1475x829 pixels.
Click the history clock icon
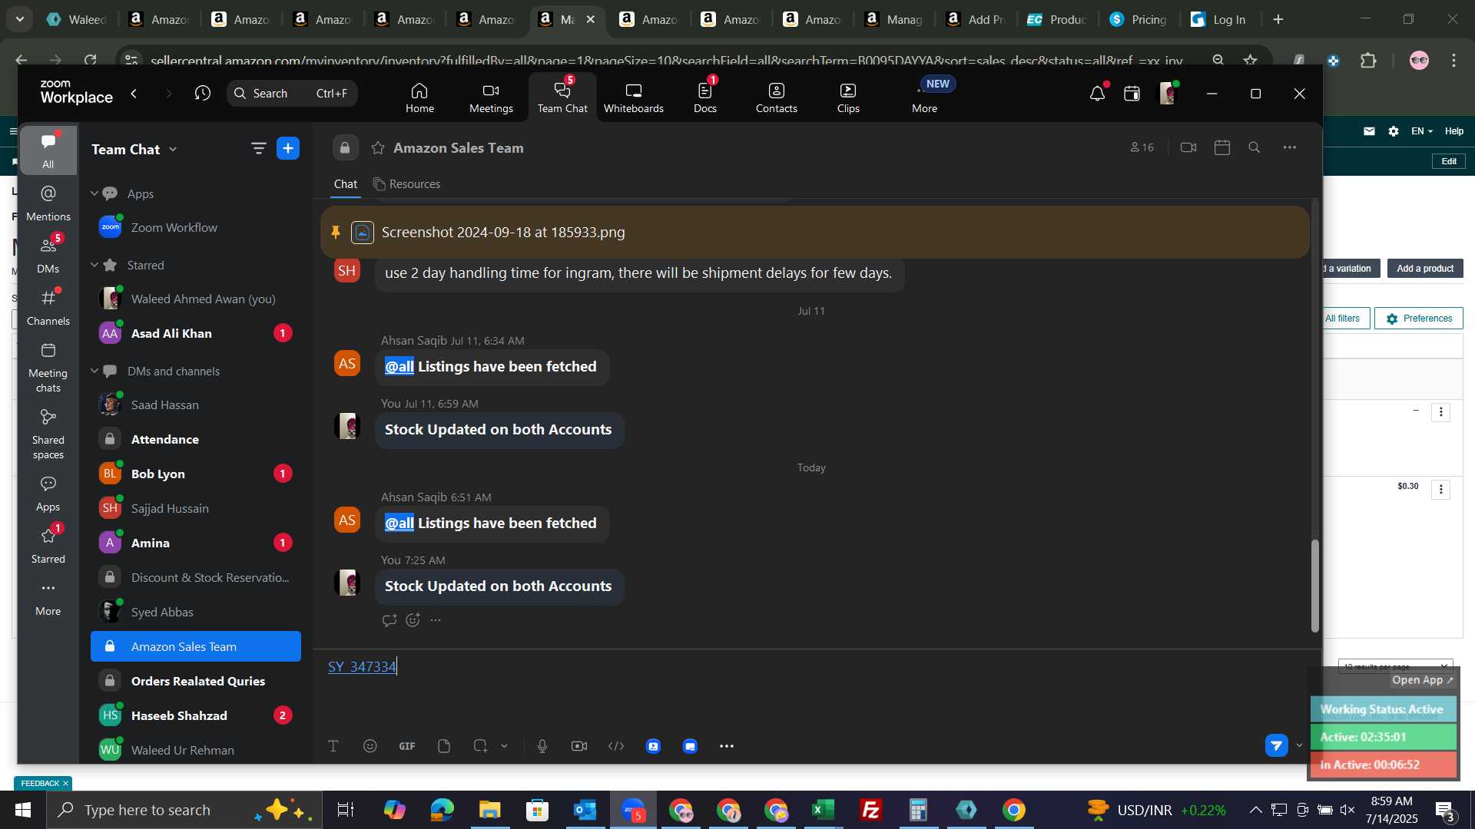pyautogui.click(x=203, y=93)
